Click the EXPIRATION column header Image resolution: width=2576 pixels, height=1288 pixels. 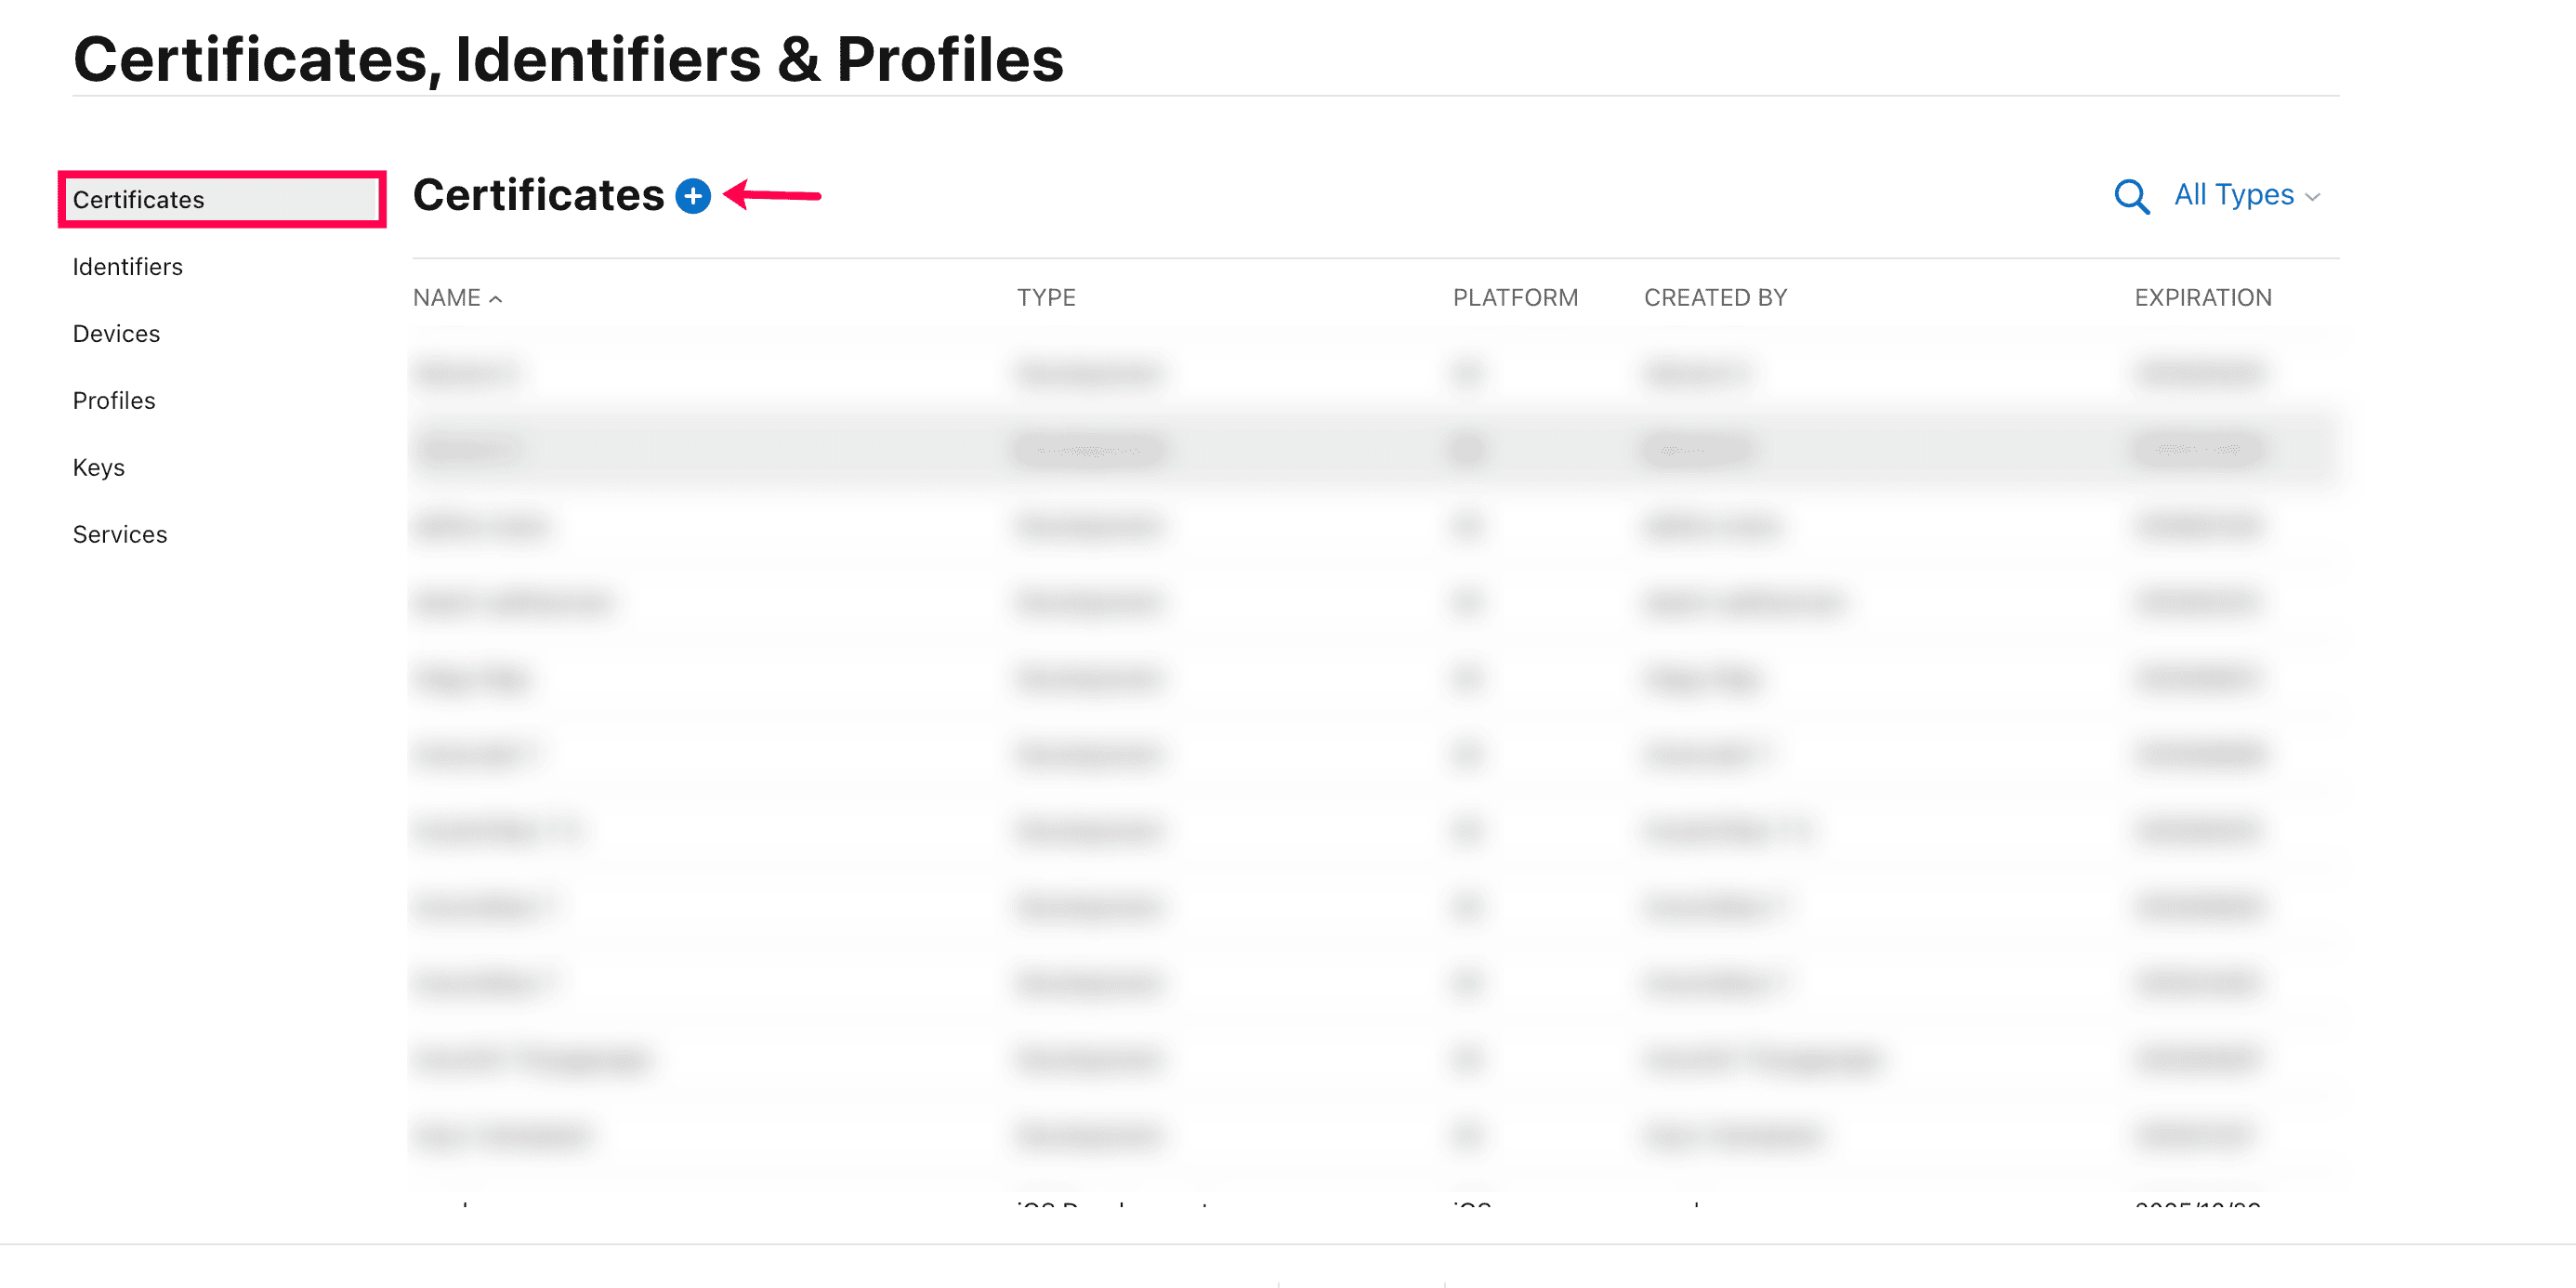[x=2203, y=298]
